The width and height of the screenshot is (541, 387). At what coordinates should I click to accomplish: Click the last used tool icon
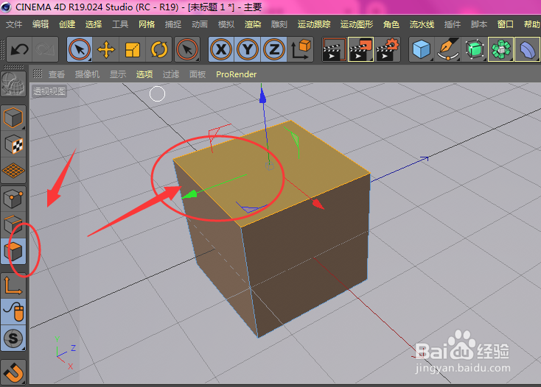(187, 50)
